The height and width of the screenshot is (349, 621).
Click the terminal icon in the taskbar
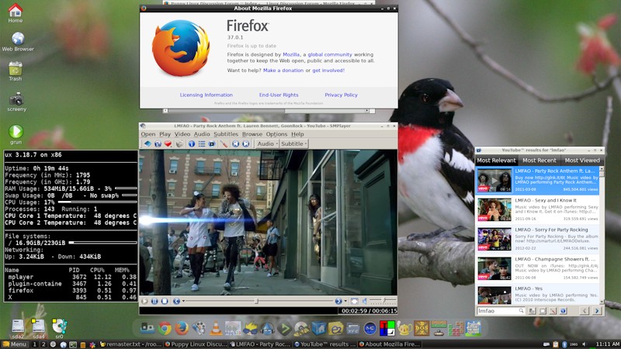pos(73,344)
